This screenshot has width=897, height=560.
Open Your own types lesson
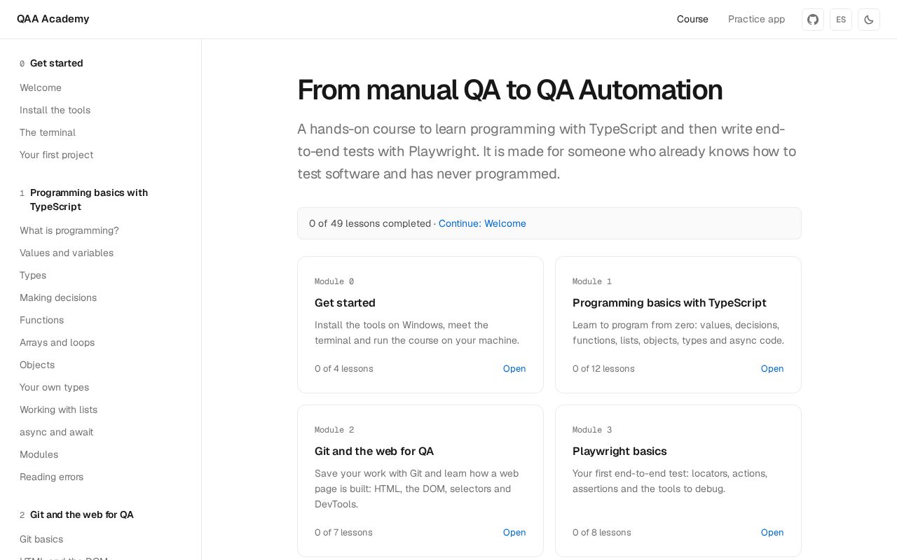click(54, 387)
